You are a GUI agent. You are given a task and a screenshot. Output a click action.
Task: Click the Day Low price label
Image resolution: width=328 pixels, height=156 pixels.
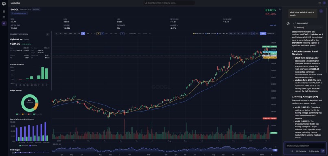pos(270,57)
